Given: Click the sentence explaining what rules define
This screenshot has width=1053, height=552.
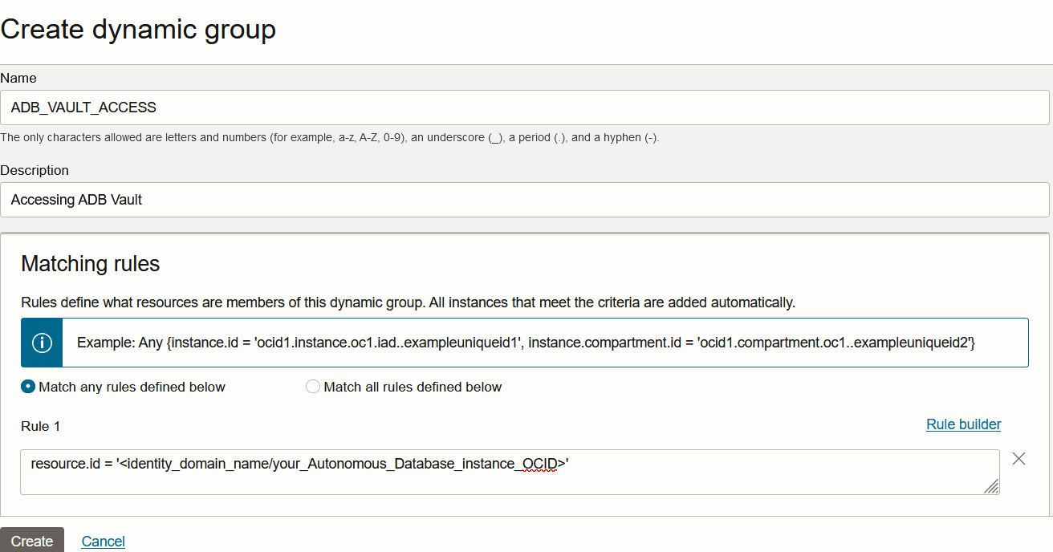Looking at the screenshot, I should 408,302.
